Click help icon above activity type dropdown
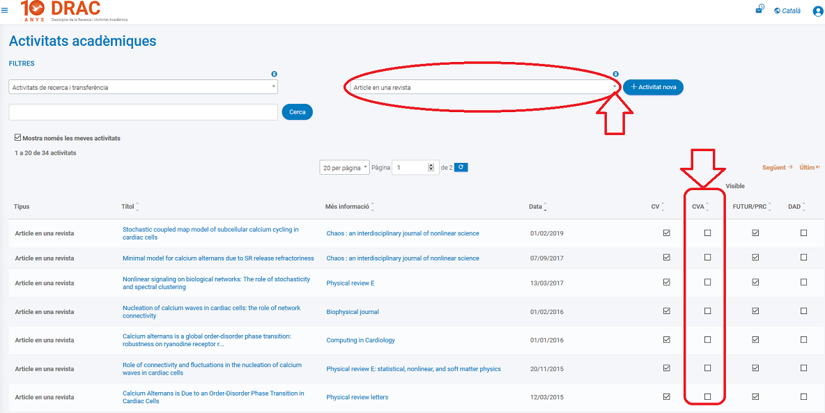 coord(275,74)
